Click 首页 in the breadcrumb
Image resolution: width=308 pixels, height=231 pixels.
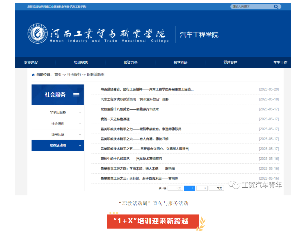(58, 75)
